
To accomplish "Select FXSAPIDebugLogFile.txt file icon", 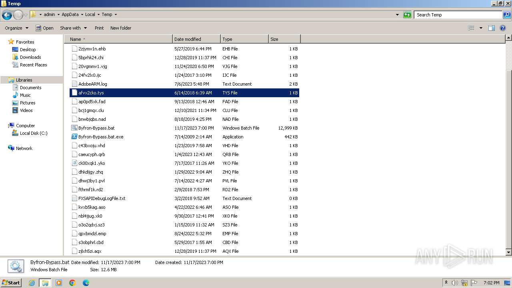I will (x=74, y=198).
